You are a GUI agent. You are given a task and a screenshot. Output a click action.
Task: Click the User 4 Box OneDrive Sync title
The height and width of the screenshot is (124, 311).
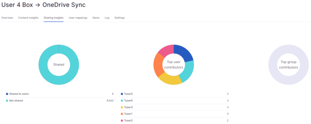point(43,5)
